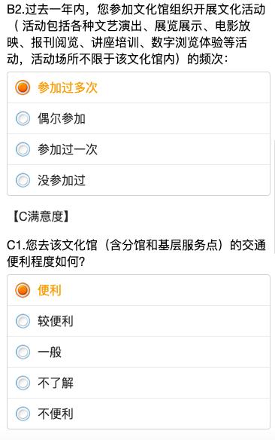
Task: Choose the 较便利 radio button
Action: click(x=23, y=321)
